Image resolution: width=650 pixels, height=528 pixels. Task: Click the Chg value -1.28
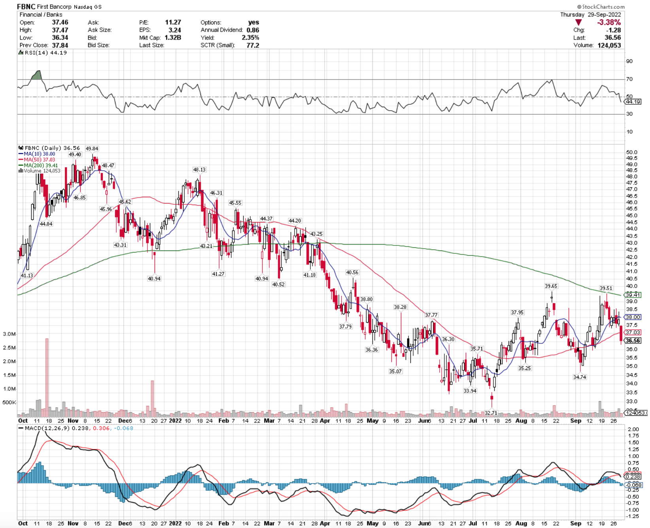[x=614, y=30]
